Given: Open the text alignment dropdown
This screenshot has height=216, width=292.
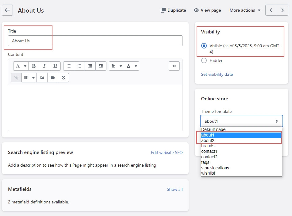Looking at the screenshot, I should 117,66.
